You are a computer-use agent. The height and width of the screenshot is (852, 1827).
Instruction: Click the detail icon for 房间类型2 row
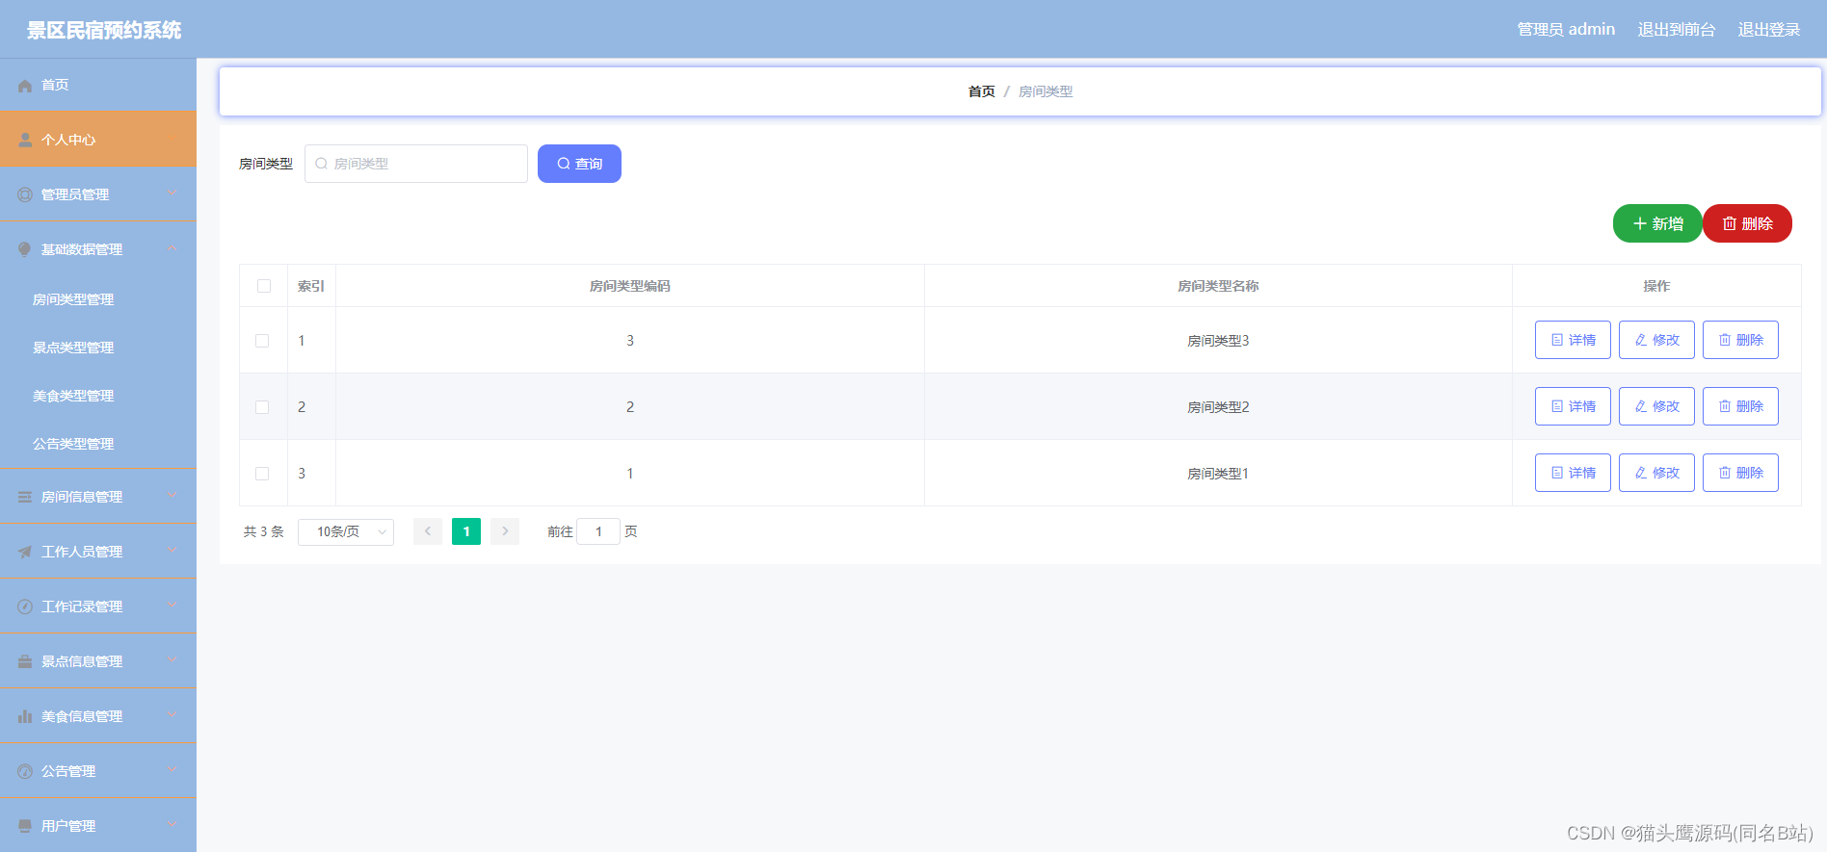pyautogui.click(x=1557, y=406)
